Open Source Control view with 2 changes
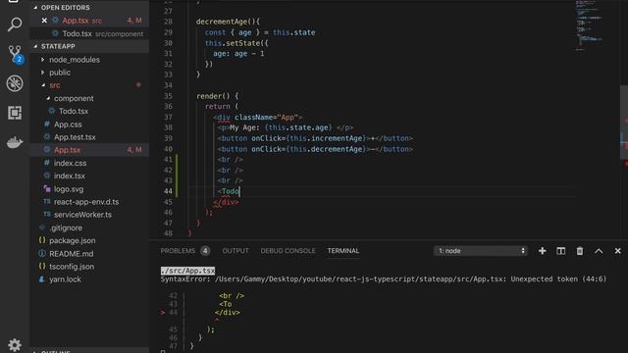The image size is (628, 353). tap(16, 54)
